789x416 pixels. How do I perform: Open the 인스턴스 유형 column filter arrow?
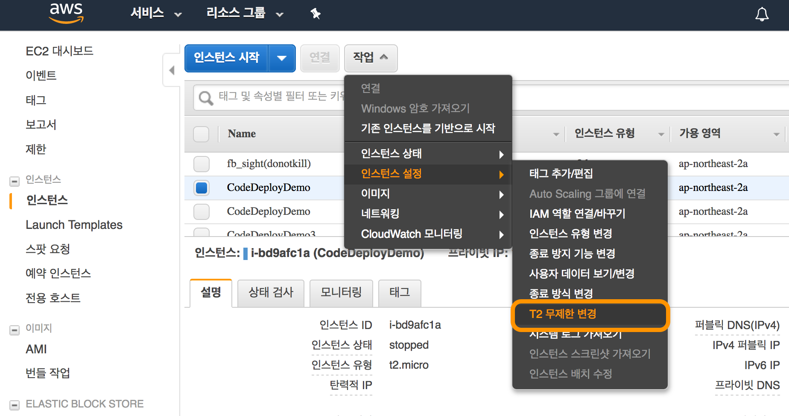tap(661, 134)
